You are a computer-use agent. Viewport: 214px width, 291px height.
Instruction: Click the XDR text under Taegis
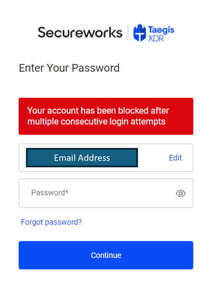click(156, 39)
